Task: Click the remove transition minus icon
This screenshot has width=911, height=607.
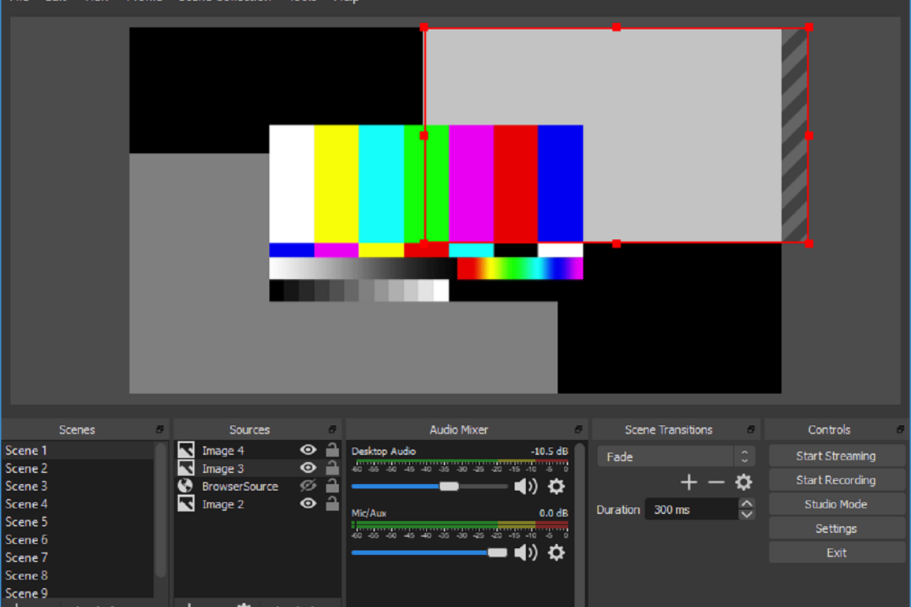Action: click(716, 482)
